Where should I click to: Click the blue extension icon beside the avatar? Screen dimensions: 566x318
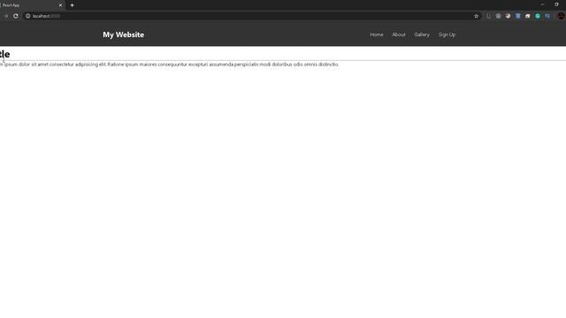547,16
